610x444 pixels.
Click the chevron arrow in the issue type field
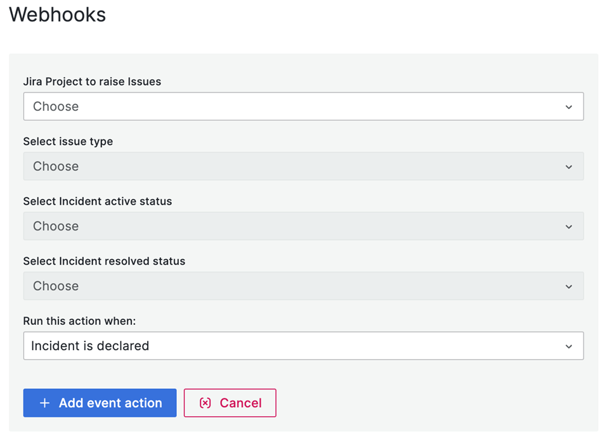point(568,167)
